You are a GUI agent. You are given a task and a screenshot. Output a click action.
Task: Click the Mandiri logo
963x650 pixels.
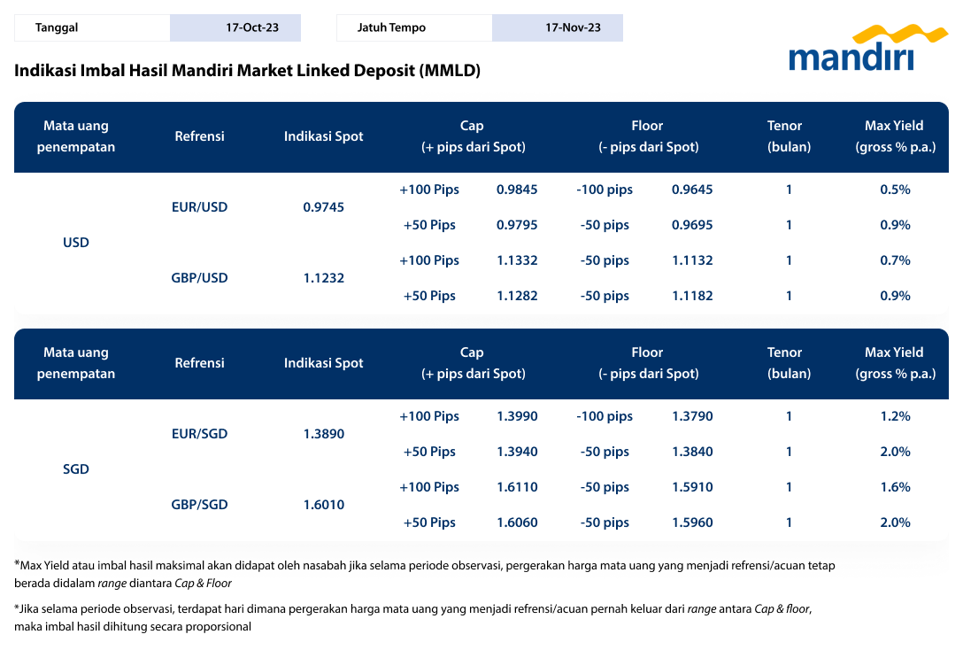pos(867,48)
